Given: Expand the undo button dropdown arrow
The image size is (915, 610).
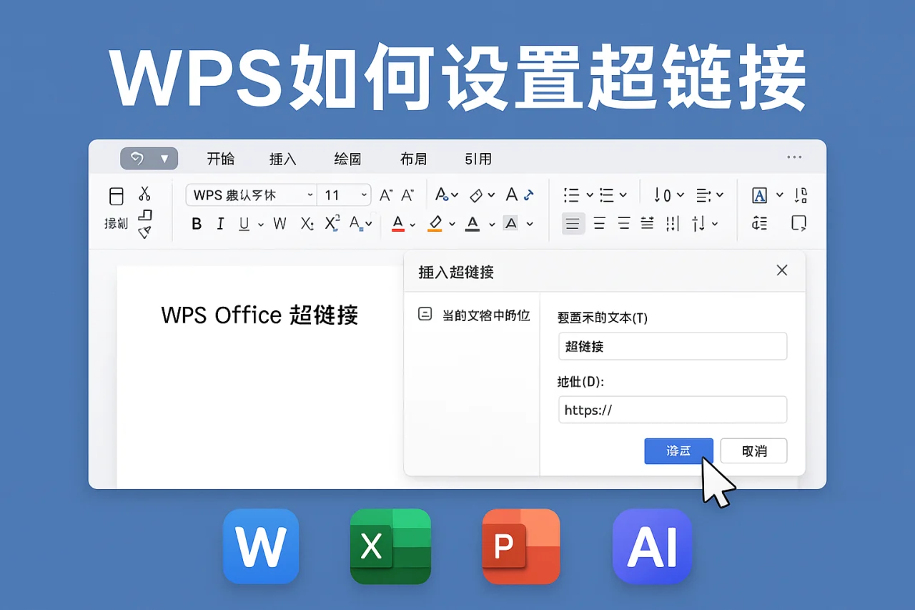Looking at the screenshot, I should pos(166,158).
